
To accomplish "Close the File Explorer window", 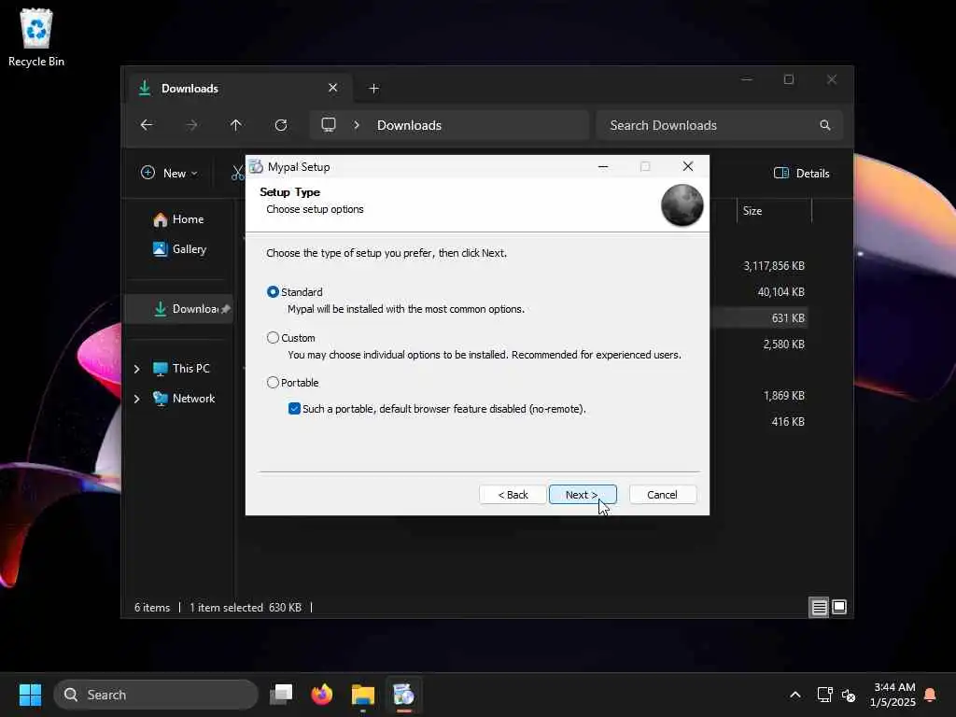I will pos(832,79).
